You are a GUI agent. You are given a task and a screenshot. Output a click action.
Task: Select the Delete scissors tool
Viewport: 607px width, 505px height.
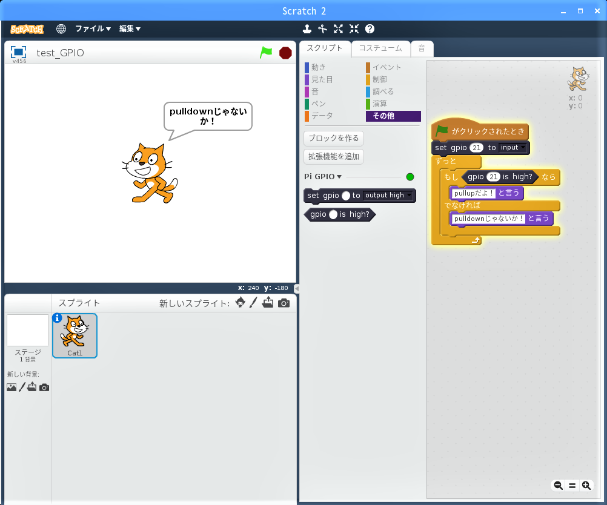322,28
